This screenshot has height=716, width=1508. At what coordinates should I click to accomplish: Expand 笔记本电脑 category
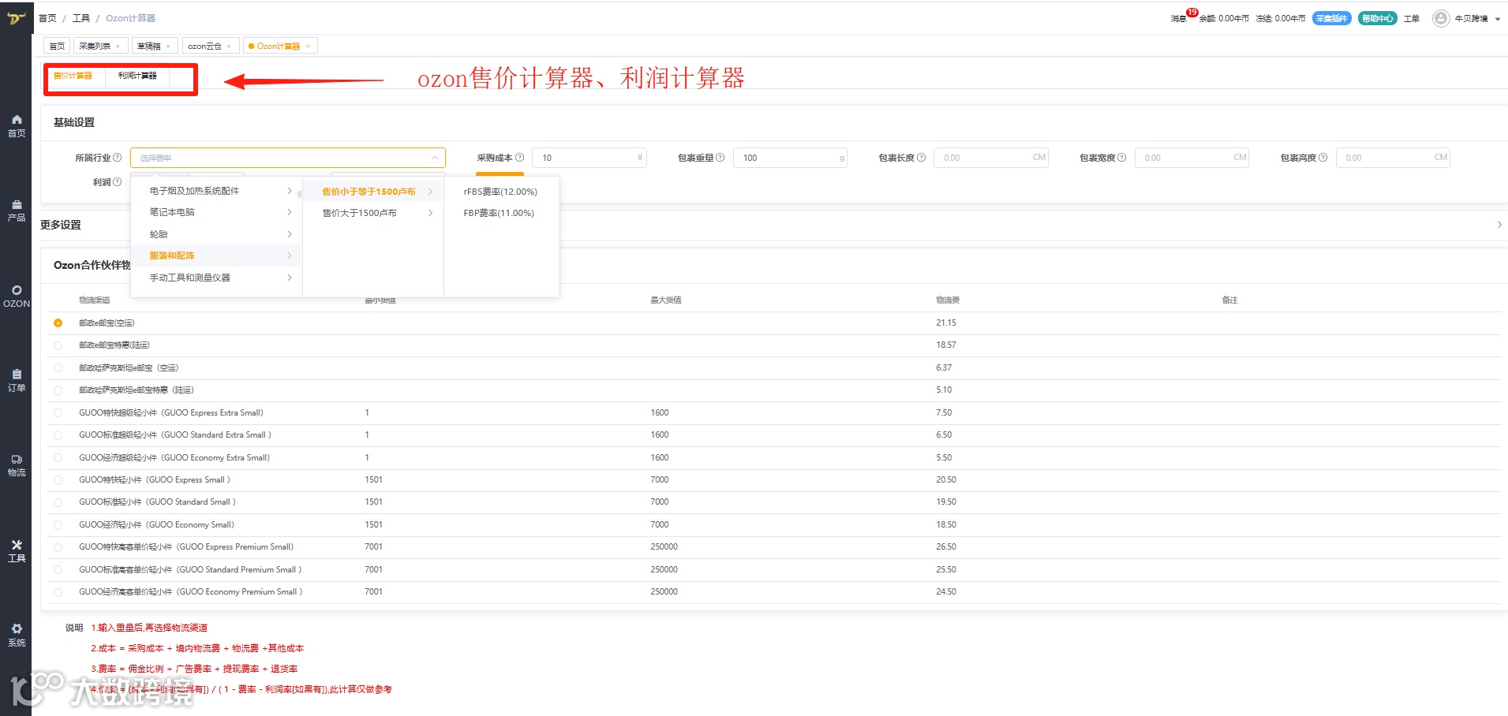(216, 212)
